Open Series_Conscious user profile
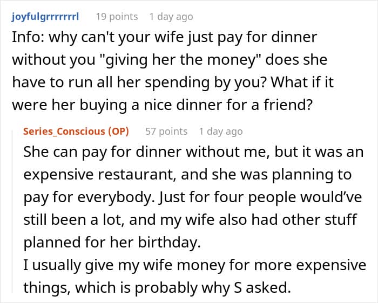Screen dimensions: 378x303 65,131
